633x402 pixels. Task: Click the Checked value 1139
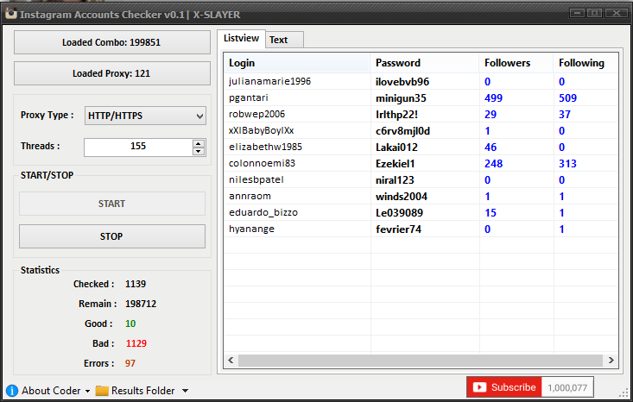[x=136, y=284]
